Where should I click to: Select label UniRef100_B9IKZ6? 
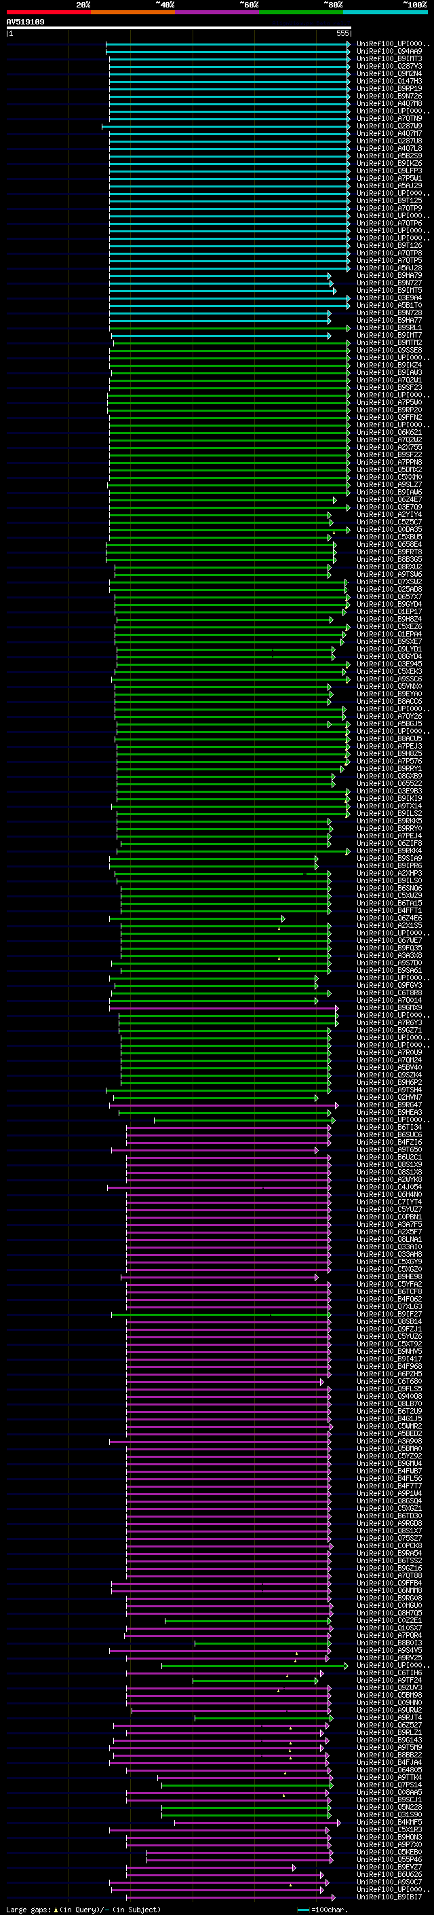(x=389, y=164)
